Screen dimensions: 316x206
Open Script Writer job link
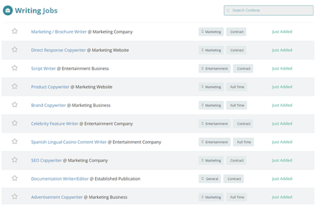43,68
